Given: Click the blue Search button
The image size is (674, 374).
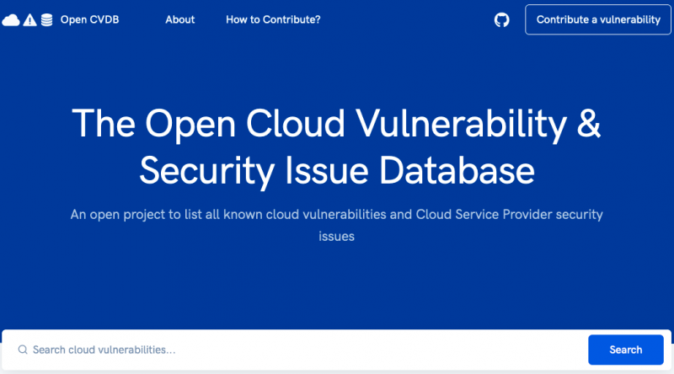Looking at the screenshot, I should [625, 350].
